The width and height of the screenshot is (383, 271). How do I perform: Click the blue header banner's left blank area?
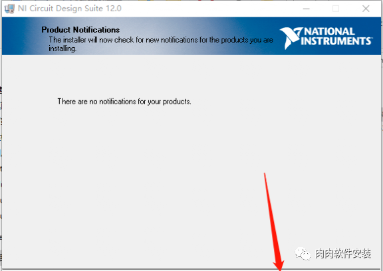tap(21, 36)
